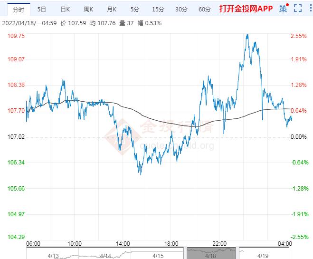Viewport: 313px width, 259px height.
Task: Click the -1.28% percentage label
Action: (299, 189)
